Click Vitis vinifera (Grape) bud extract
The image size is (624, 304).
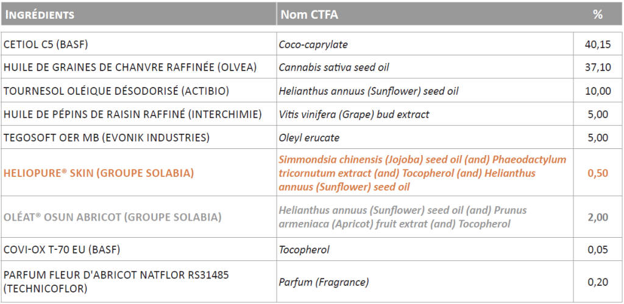(x=354, y=114)
